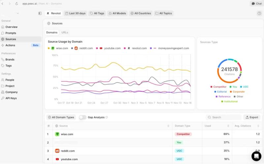Click the globe icon beside Sources heading

(x=49, y=23)
